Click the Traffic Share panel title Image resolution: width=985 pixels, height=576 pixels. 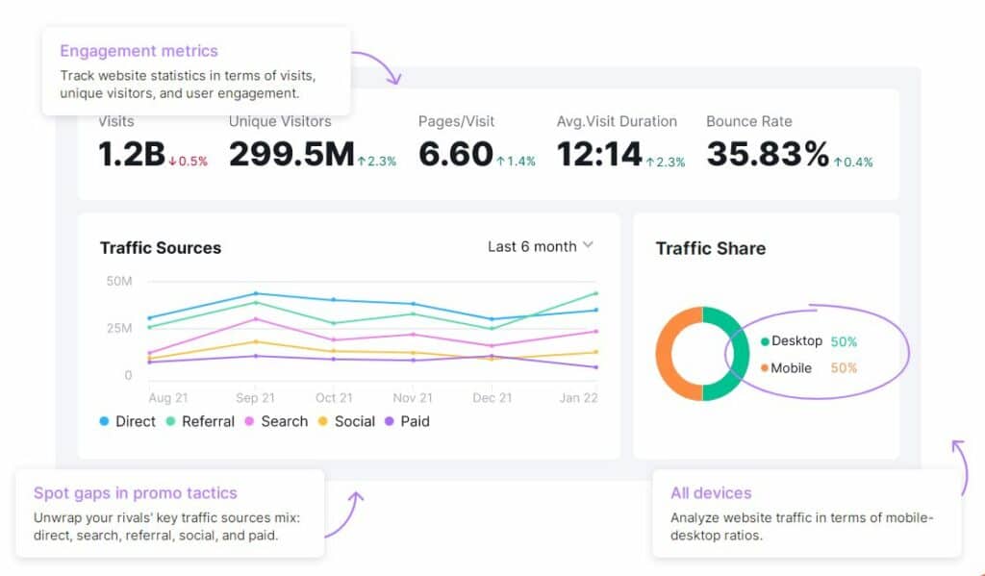click(711, 249)
